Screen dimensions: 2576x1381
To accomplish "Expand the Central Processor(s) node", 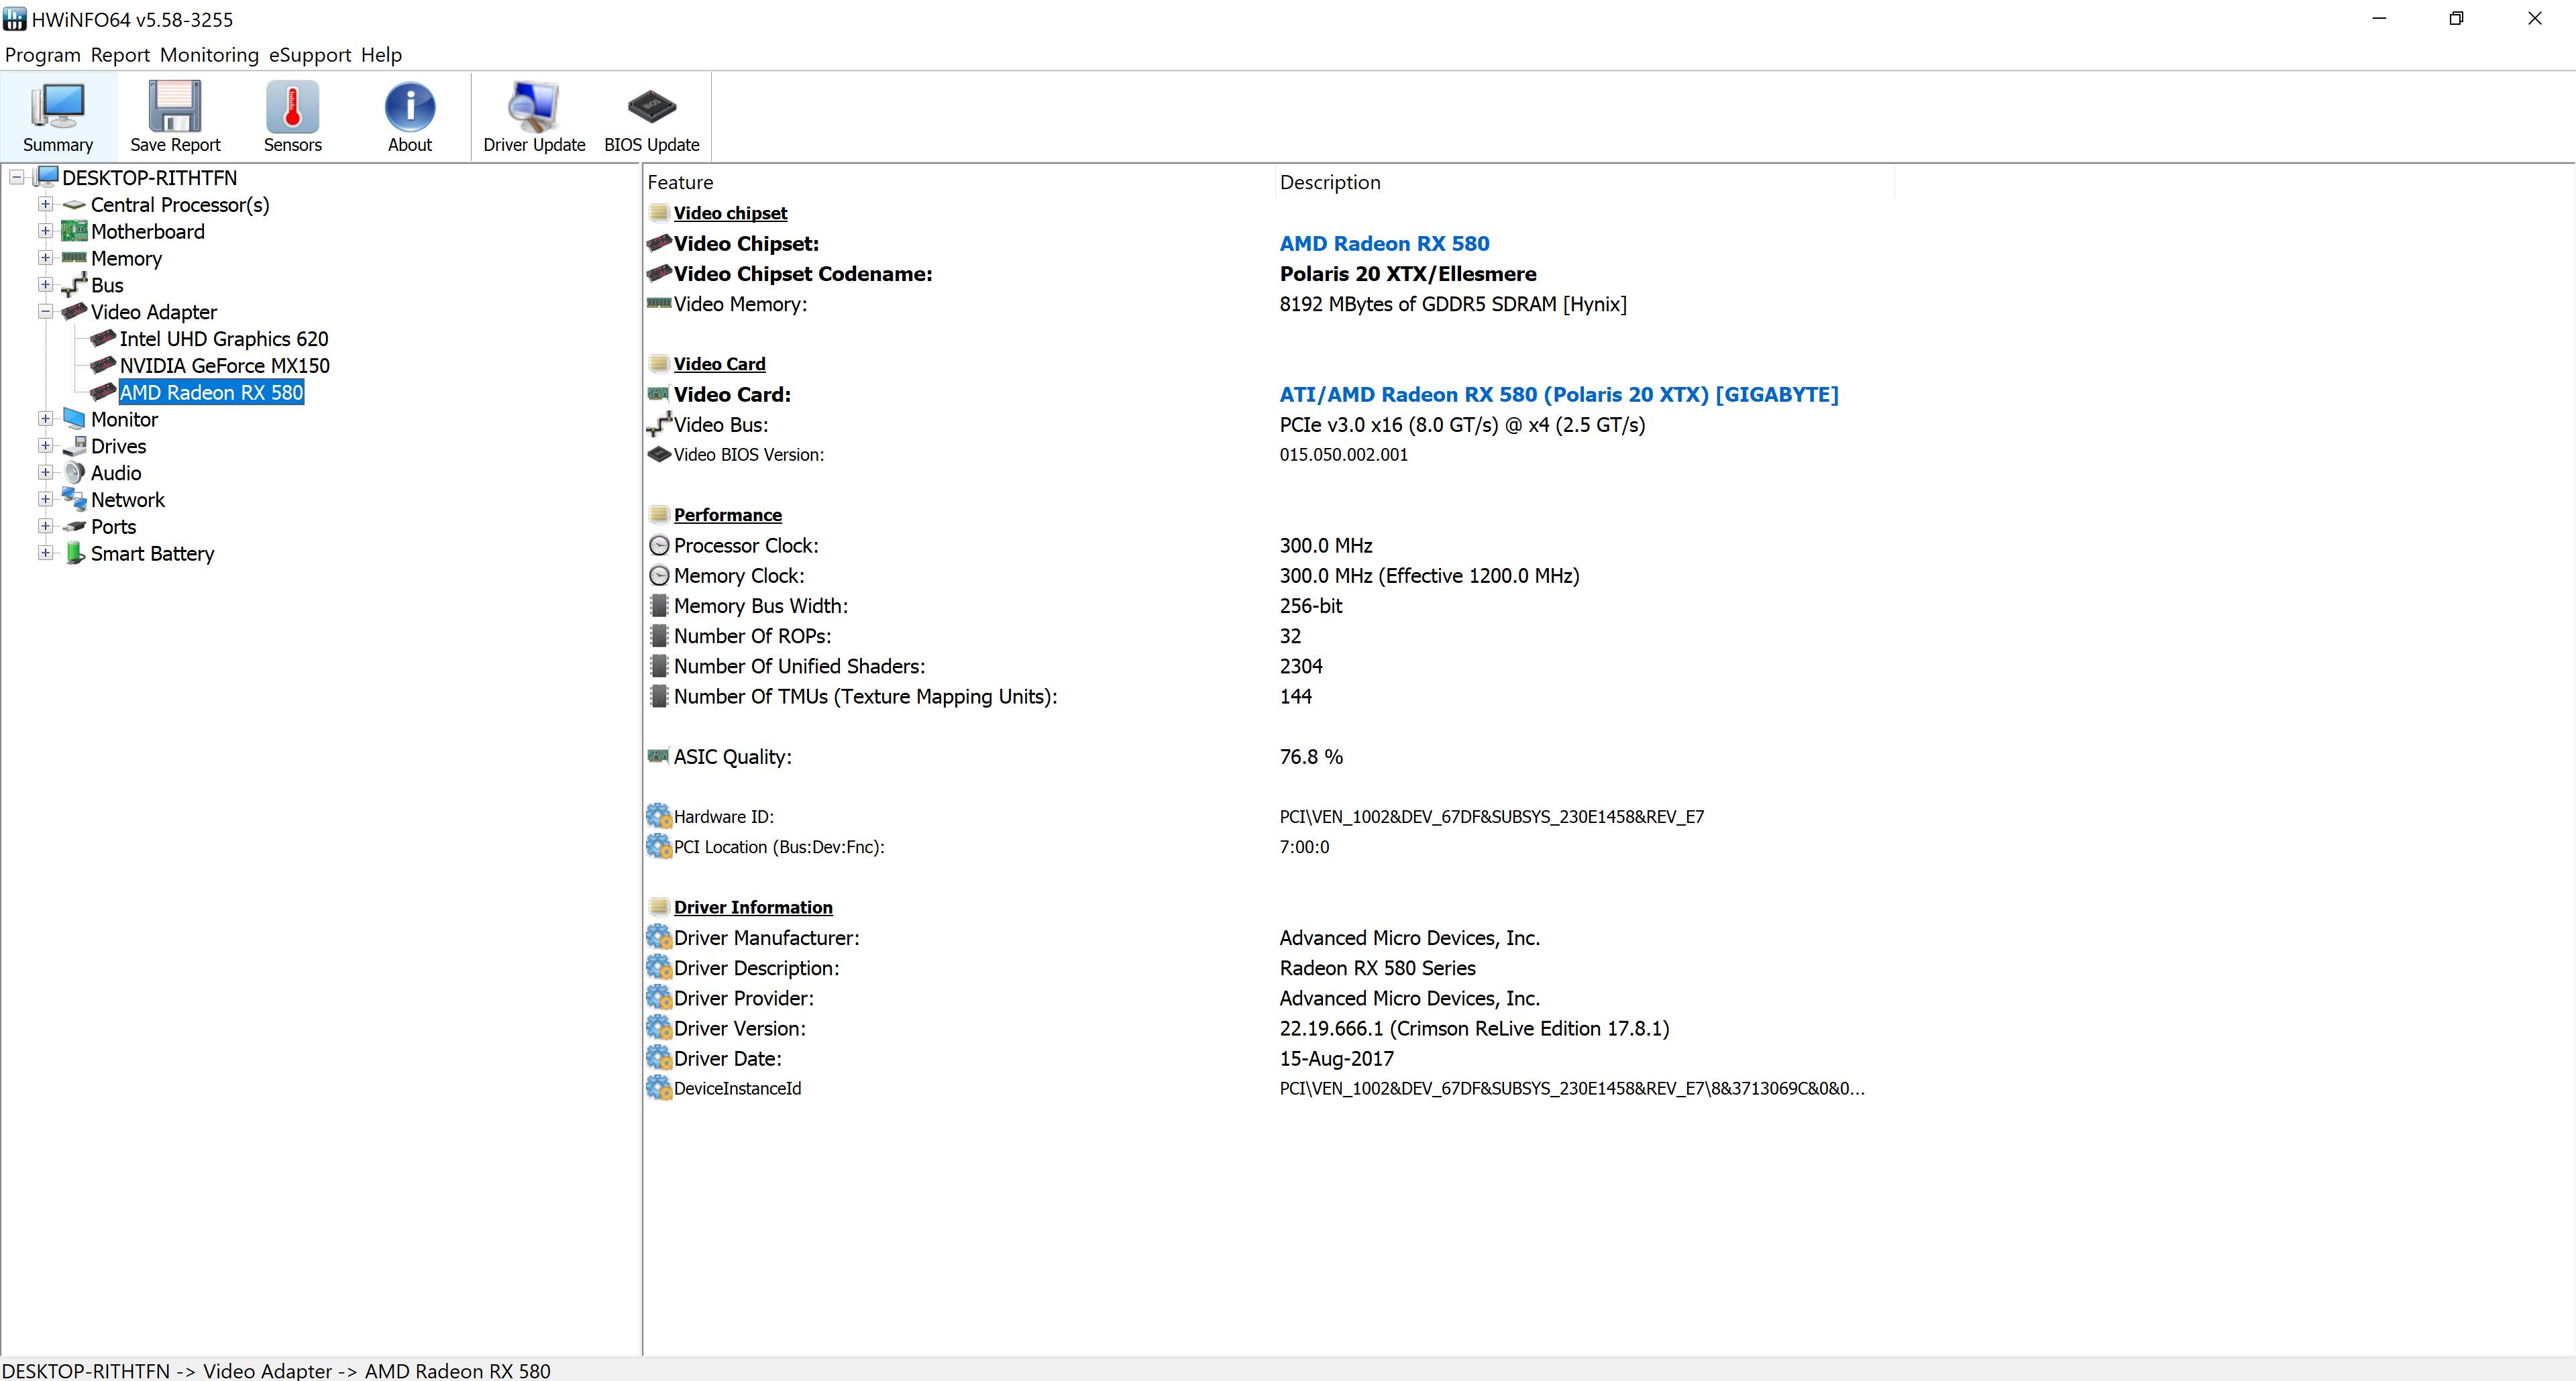I will (45, 204).
